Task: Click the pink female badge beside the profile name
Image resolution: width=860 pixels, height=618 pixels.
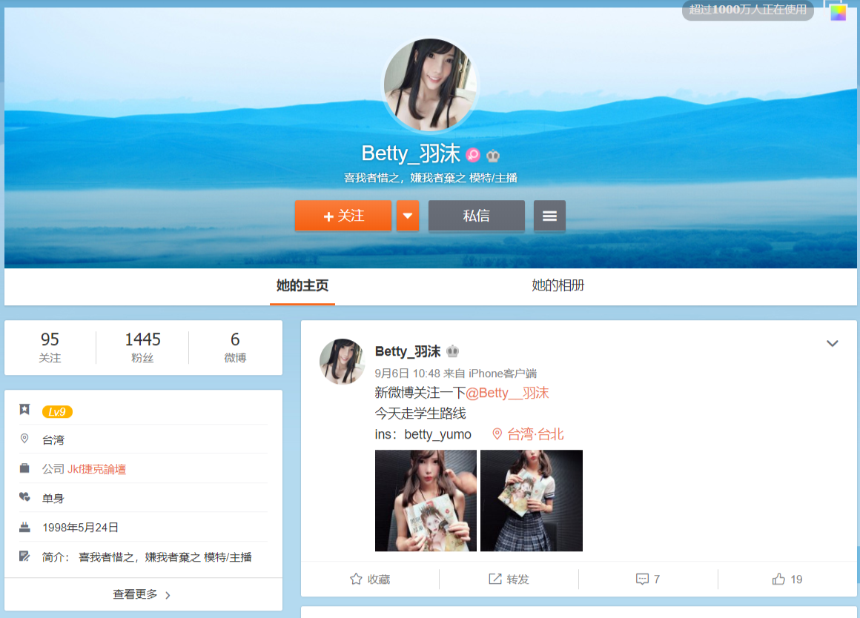Action: click(473, 155)
